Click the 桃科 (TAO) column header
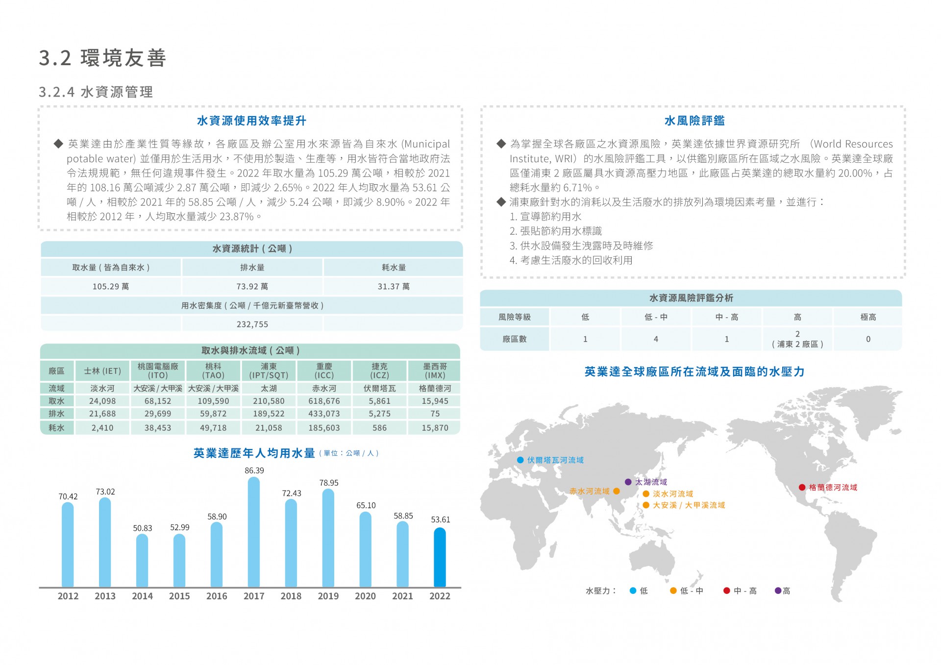This screenshot has width=941, height=665. (213, 371)
